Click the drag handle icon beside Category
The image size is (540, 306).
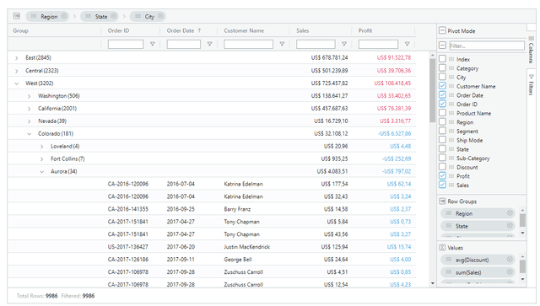click(451, 68)
